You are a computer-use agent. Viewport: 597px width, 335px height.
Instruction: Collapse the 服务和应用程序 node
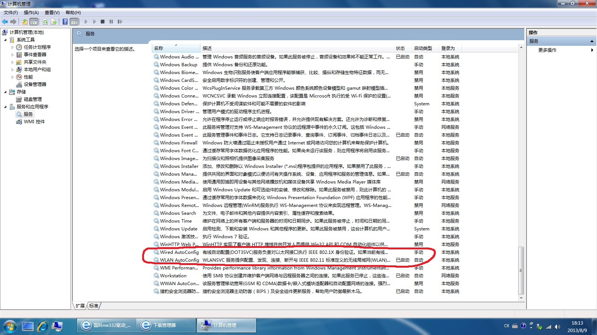point(5,107)
